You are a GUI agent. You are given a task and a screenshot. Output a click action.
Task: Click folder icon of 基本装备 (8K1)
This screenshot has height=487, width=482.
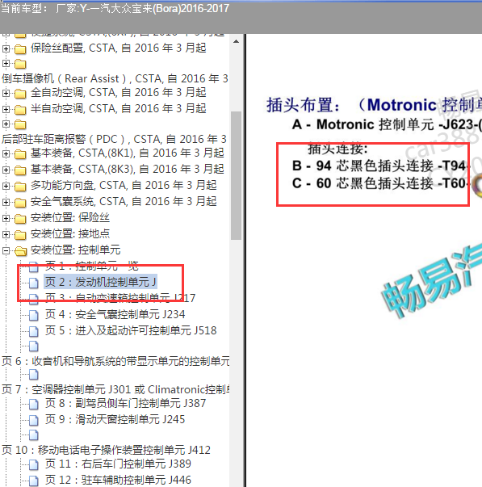(x=20, y=154)
